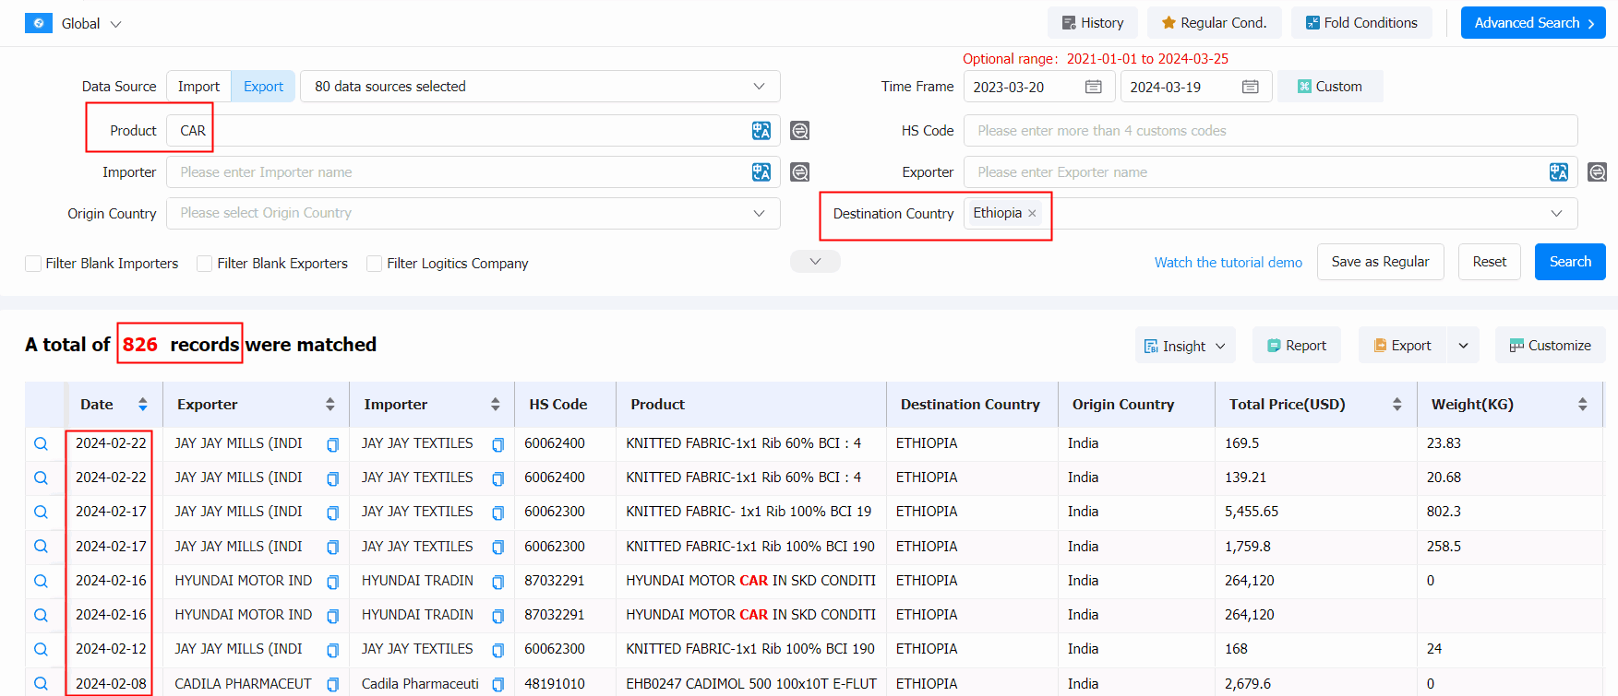Click the HS Code input field

[1270, 131]
